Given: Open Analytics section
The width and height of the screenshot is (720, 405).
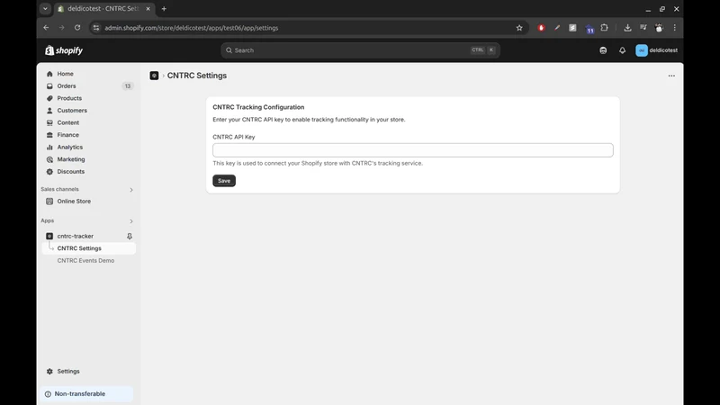Looking at the screenshot, I should [70, 148].
